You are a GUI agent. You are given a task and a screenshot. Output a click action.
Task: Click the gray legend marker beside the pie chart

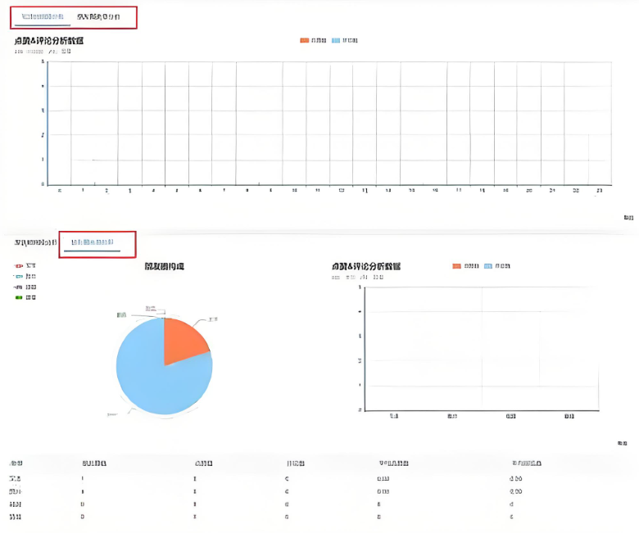(x=20, y=287)
